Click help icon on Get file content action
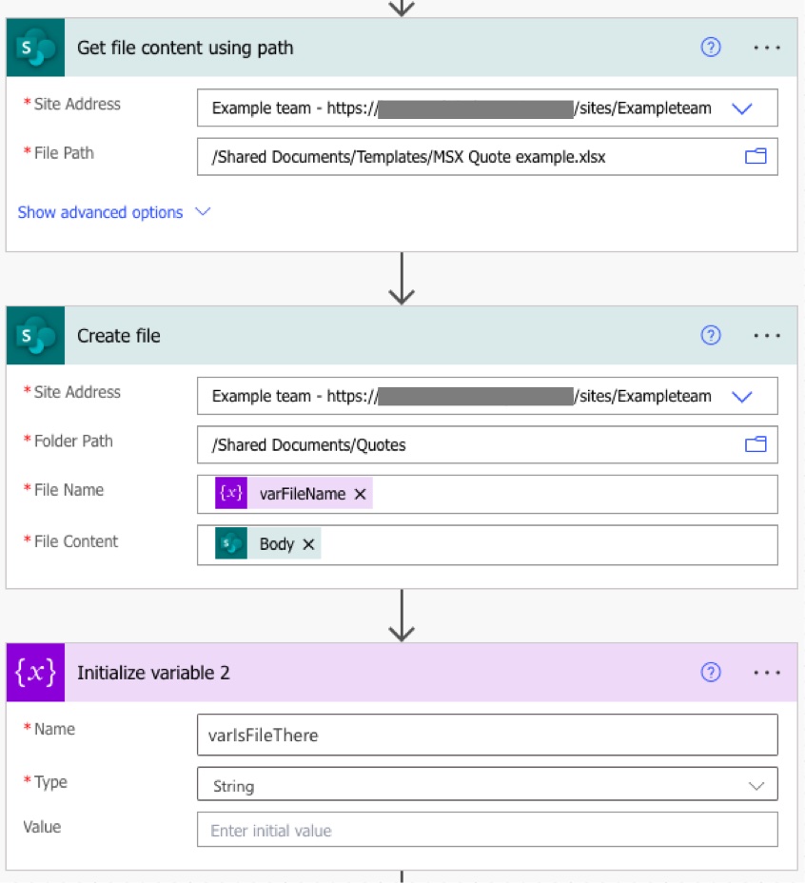This screenshot has height=883, width=805. 710,48
